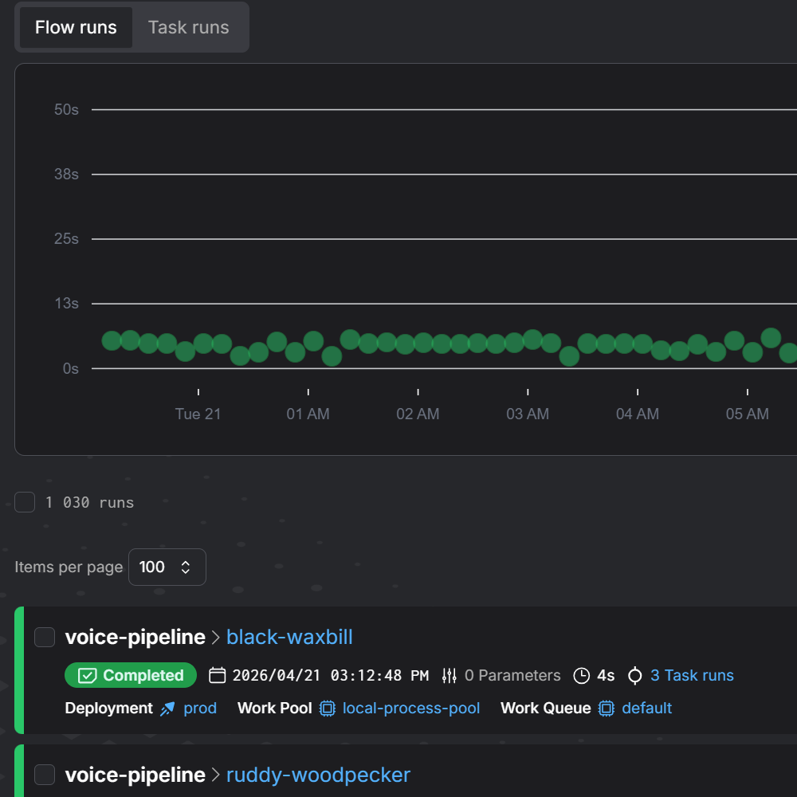Click the first green dot on the chart
The height and width of the screenshot is (797, 797).
click(x=112, y=340)
